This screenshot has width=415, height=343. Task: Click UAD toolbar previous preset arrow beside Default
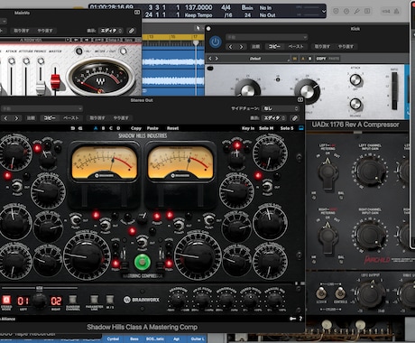tap(210, 59)
